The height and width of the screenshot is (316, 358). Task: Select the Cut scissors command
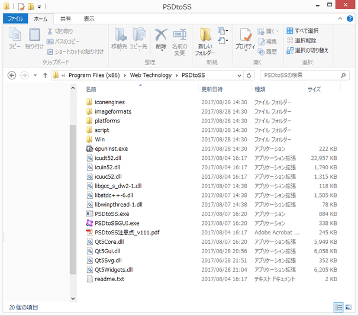(60, 31)
